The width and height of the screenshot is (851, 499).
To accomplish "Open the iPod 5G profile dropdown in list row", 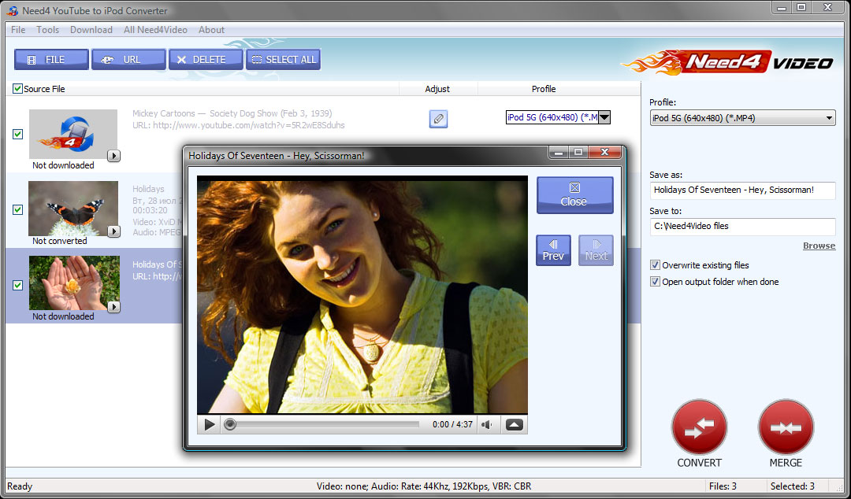I will (x=604, y=117).
